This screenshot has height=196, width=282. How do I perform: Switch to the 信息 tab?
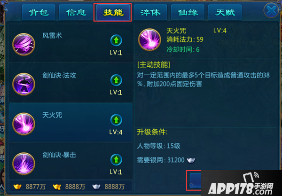click(76, 13)
